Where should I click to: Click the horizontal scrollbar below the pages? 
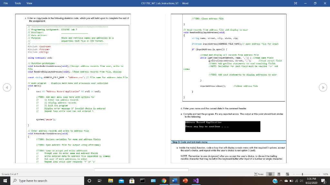click(141, 170)
